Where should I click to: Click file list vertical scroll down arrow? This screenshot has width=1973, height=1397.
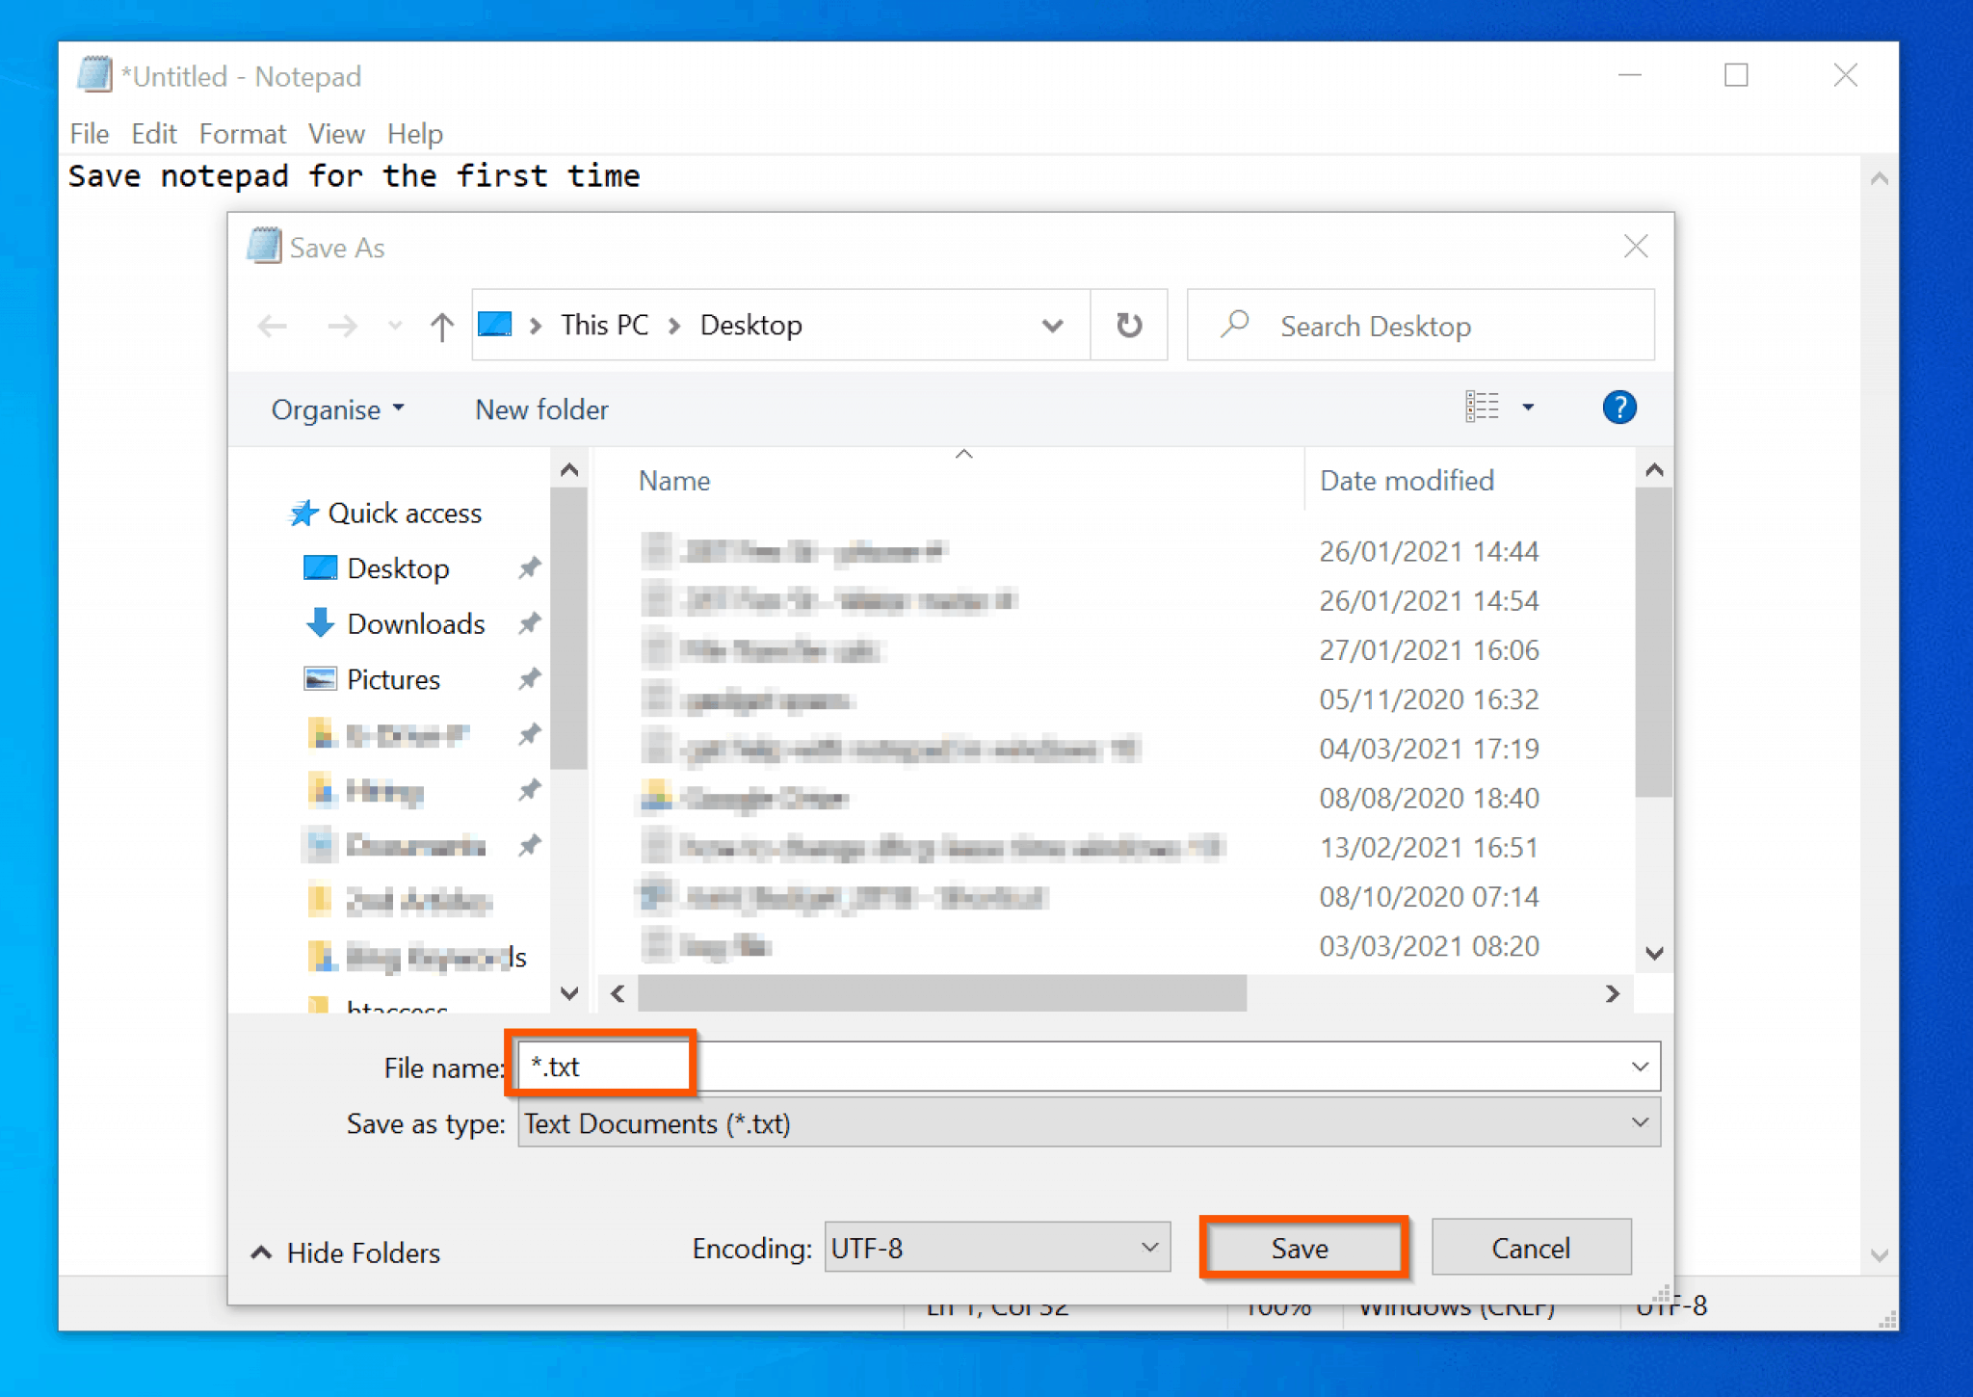click(1654, 954)
